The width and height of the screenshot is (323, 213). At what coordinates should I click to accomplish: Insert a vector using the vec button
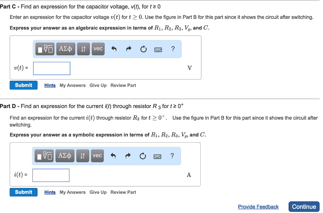pyautogui.click(x=98, y=49)
